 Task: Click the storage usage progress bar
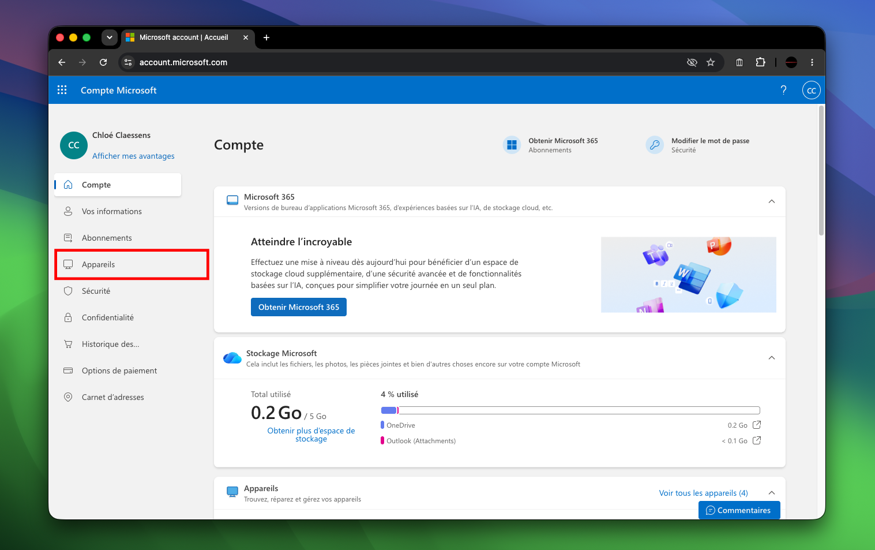(570, 410)
